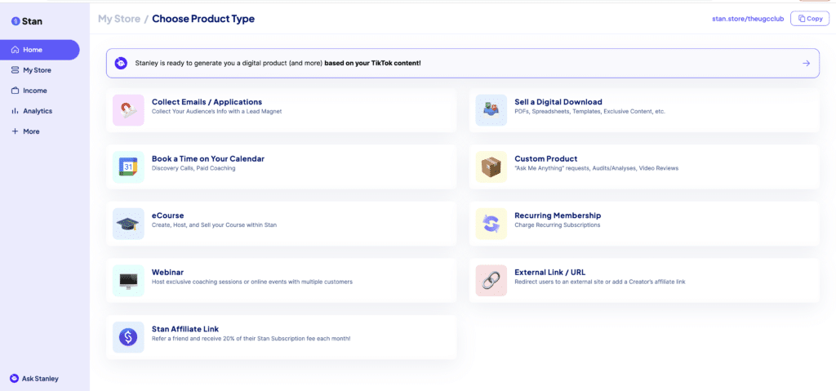Select Stan Affiliate Link title
Image resolution: width=836 pixels, height=391 pixels.
click(x=185, y=329)
